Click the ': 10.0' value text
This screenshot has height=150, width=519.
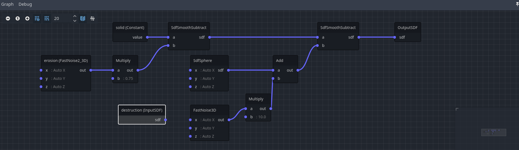[x=261, y=117]
